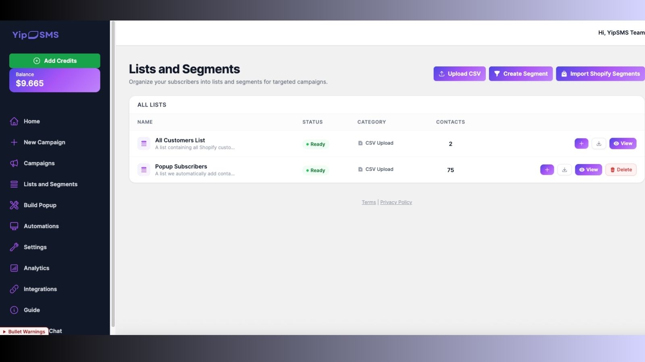View the Popup Subscribers list

[589, 170]
